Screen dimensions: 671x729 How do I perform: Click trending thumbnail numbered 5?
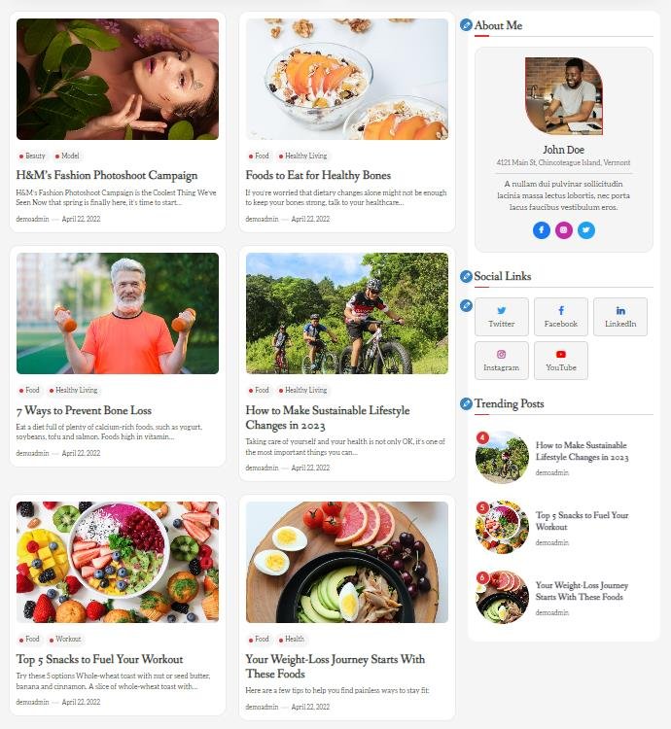click(x=502, y=527)
